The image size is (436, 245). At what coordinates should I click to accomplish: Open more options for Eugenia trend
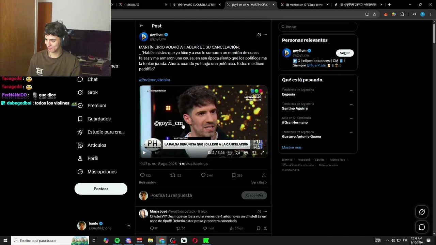352,91
